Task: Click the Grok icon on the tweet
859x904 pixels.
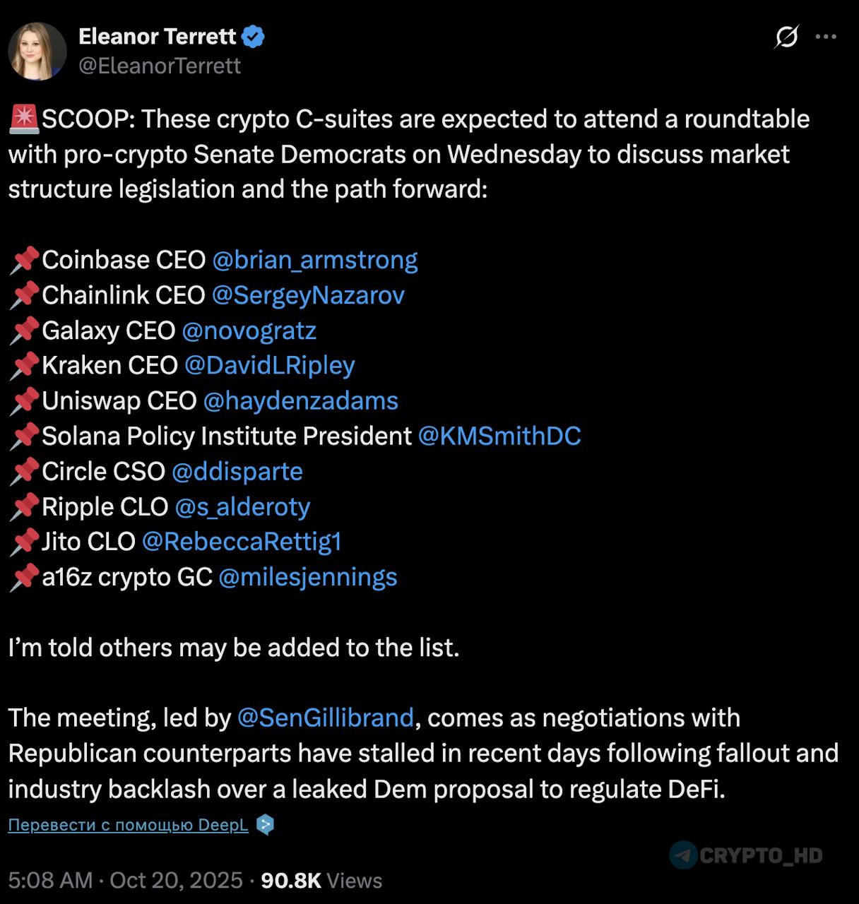Action: click(x=786, y=37)
